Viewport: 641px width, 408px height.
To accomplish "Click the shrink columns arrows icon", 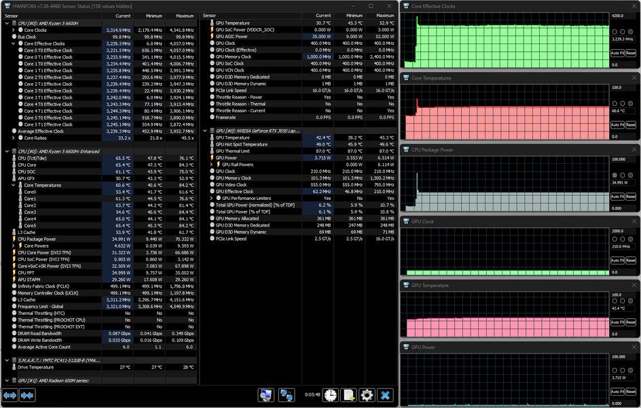I will click(28, 395).
